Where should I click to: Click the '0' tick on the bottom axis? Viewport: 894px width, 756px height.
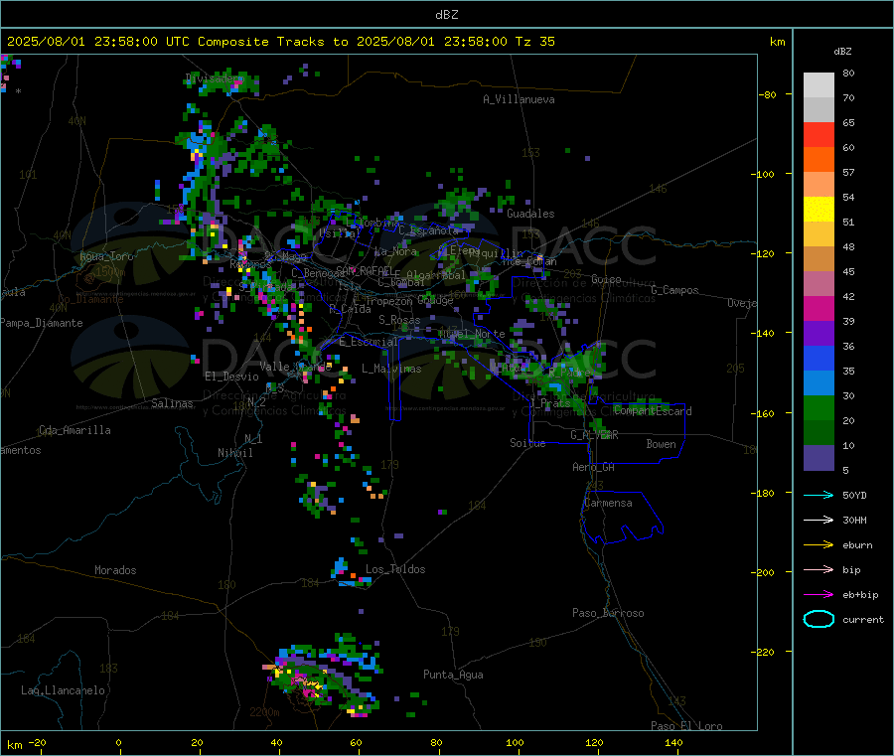coord(118,742)
